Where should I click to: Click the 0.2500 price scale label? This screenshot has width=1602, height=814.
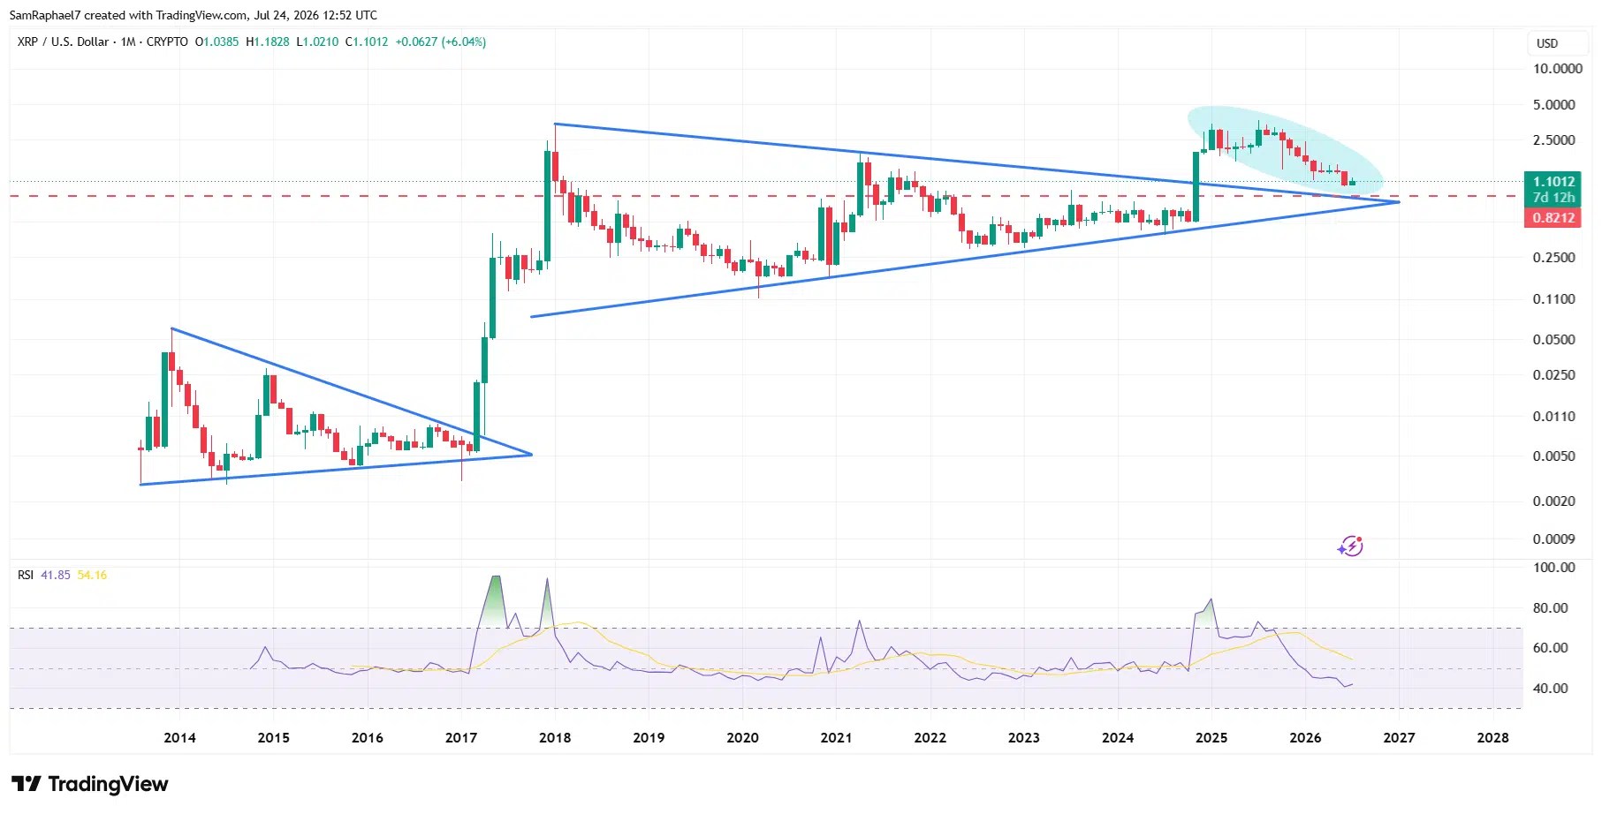point(1553,258)
